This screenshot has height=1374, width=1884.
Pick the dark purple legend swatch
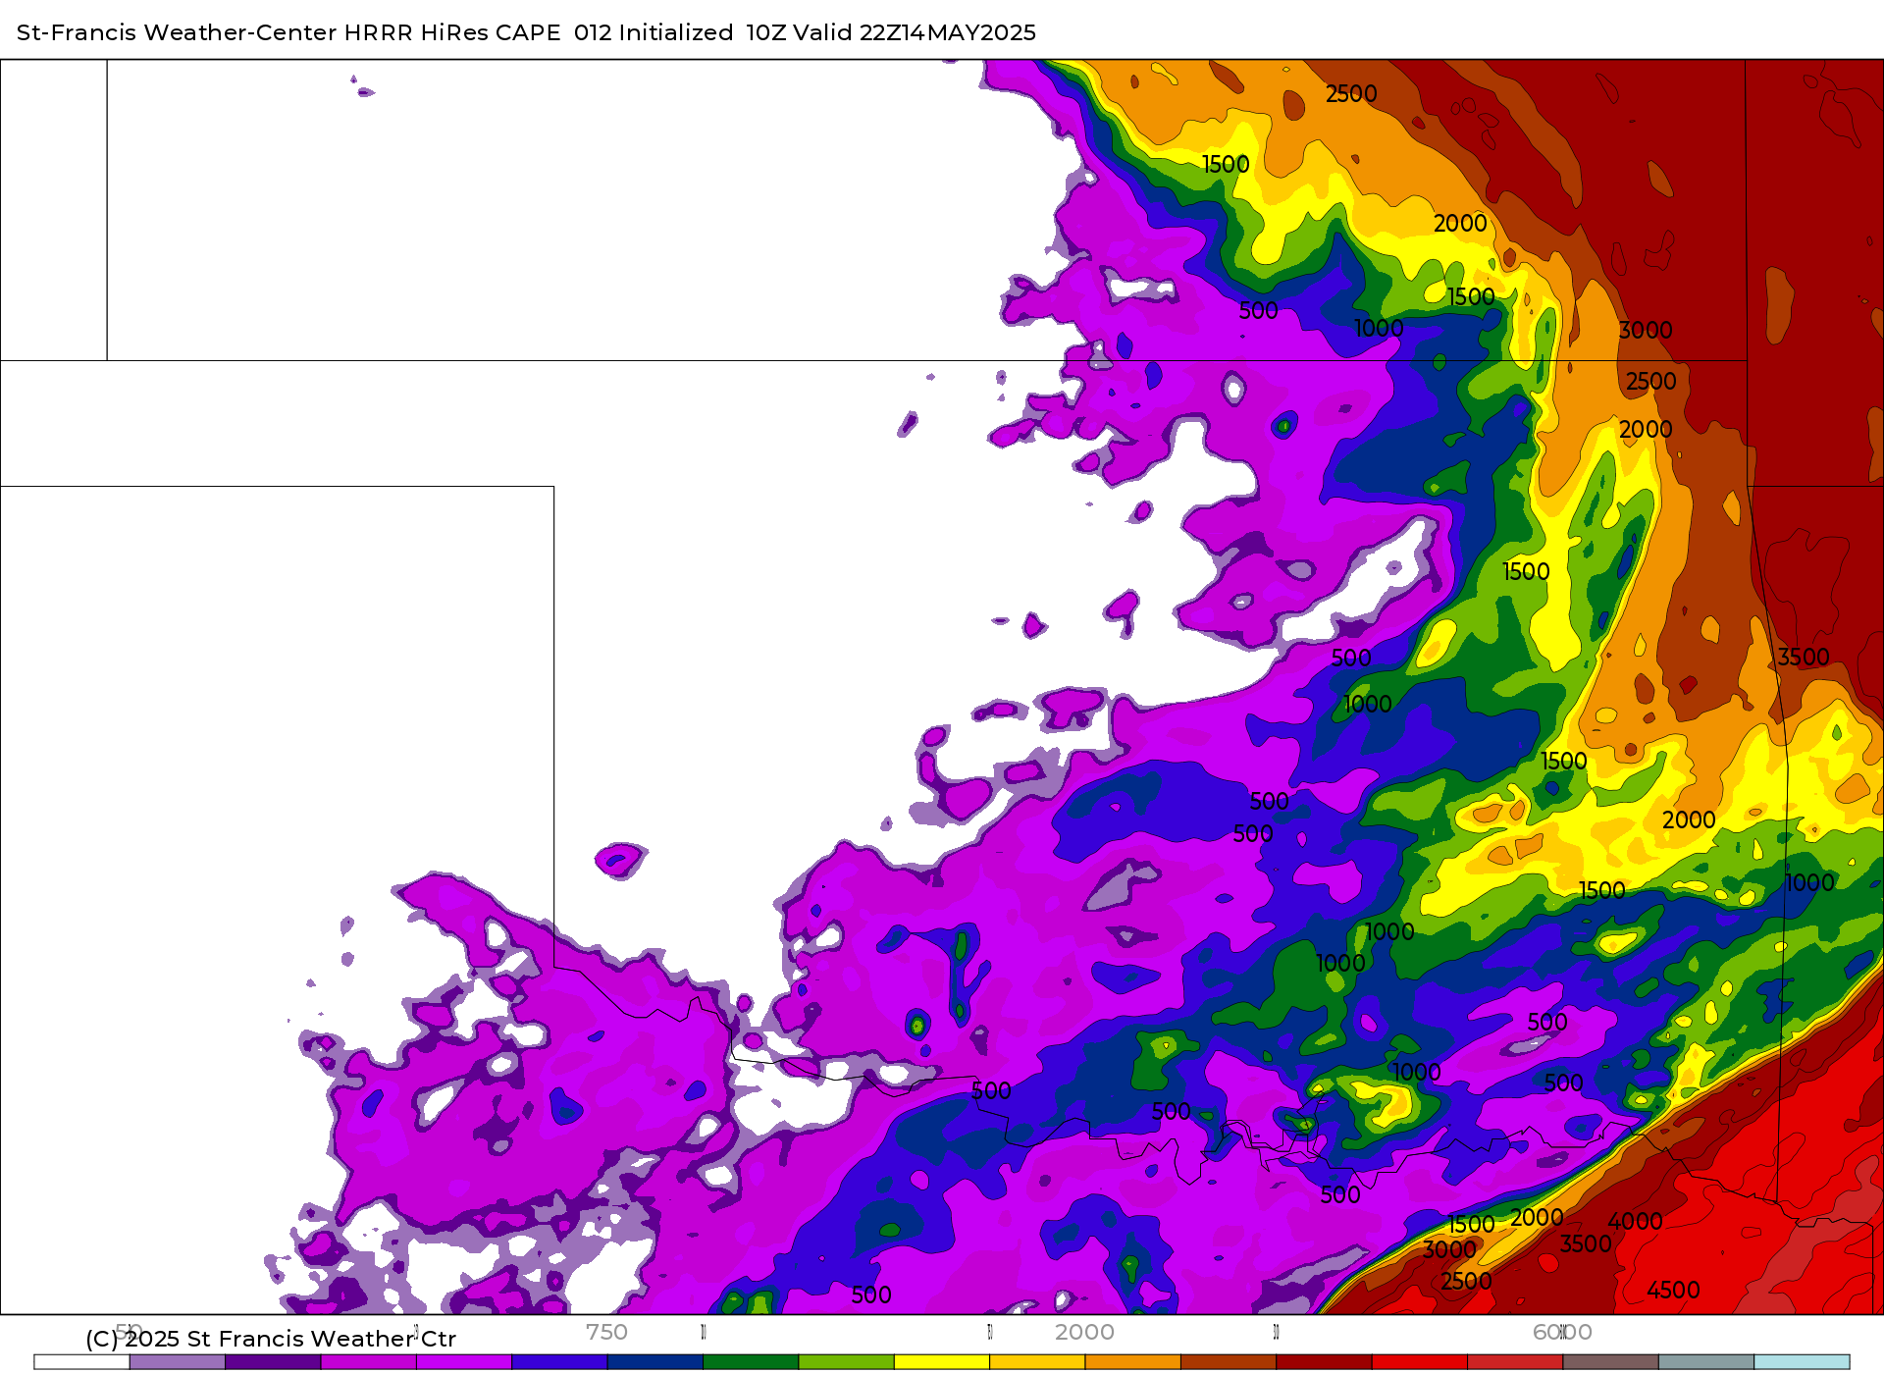[273, 1362]
